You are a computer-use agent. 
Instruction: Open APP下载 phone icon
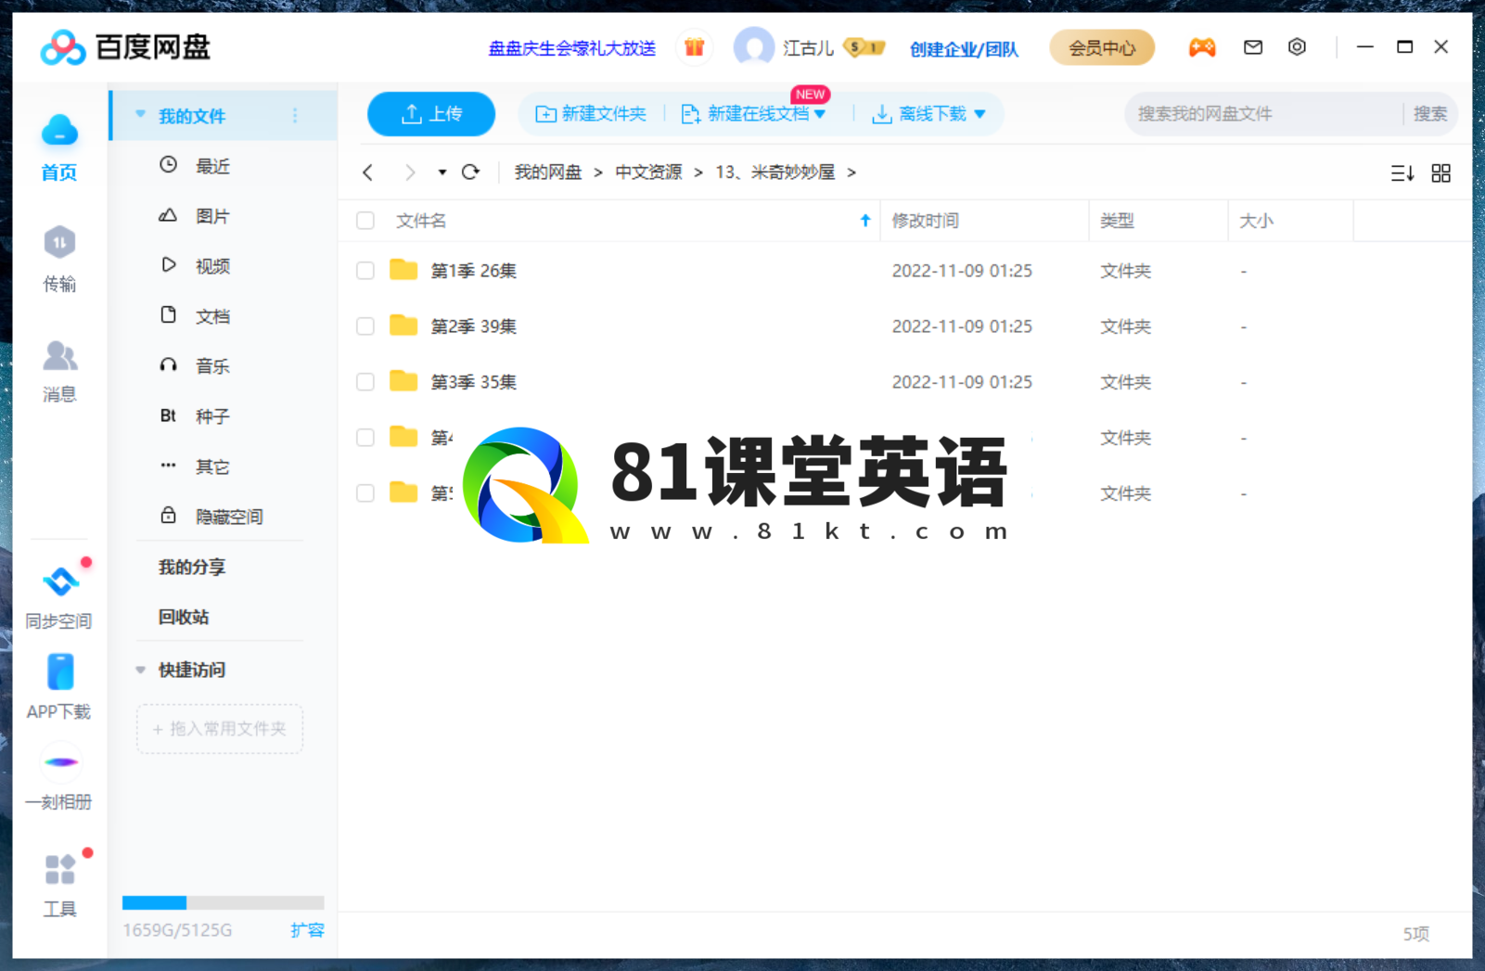tap(60, 672)
